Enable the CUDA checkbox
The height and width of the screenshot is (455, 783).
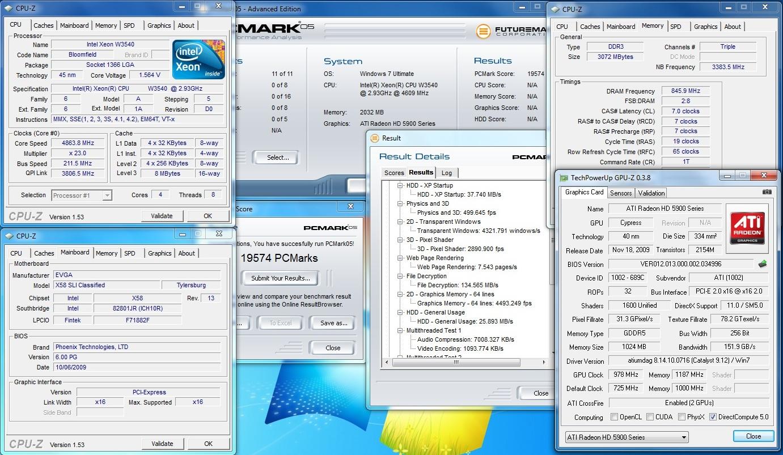650,417
